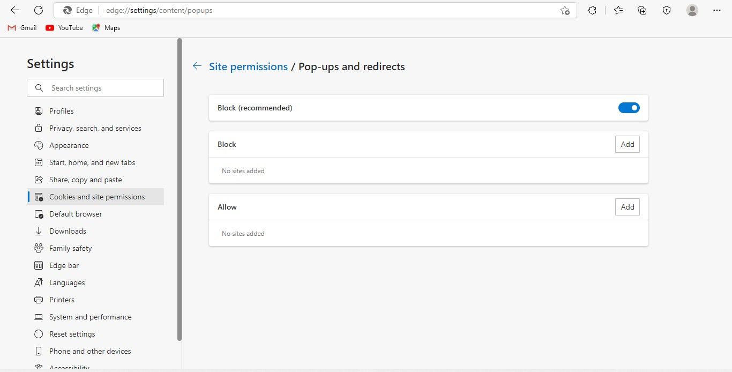
Task: Add this page to favorites star icon
Action: click(x=565, y=10)
